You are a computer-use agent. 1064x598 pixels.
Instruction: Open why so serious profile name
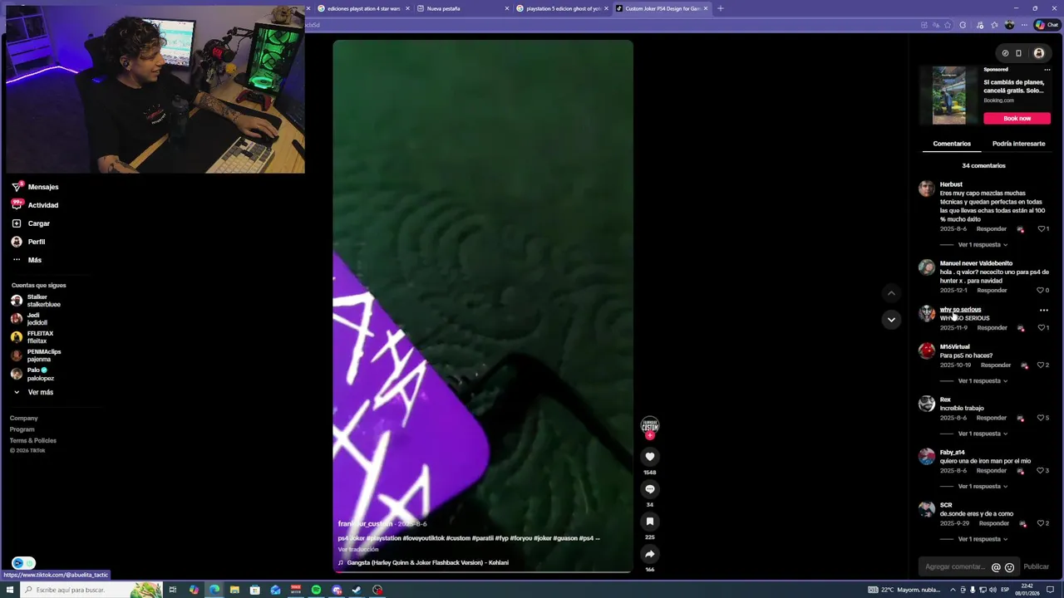[x=960, y=310]
